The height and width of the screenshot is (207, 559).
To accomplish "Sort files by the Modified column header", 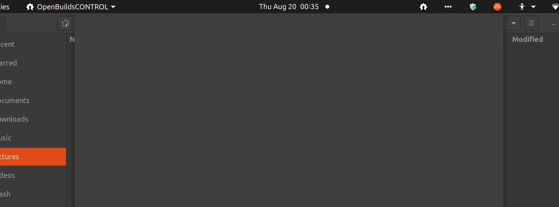I will [527, 39].
